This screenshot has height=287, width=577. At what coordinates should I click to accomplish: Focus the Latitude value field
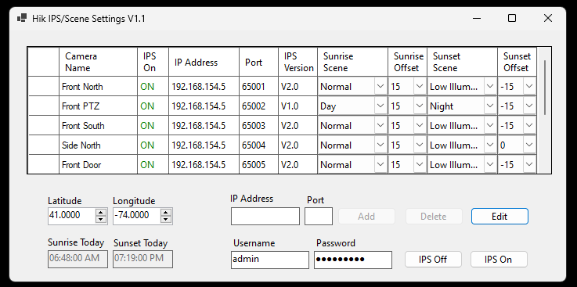[72, 216]
